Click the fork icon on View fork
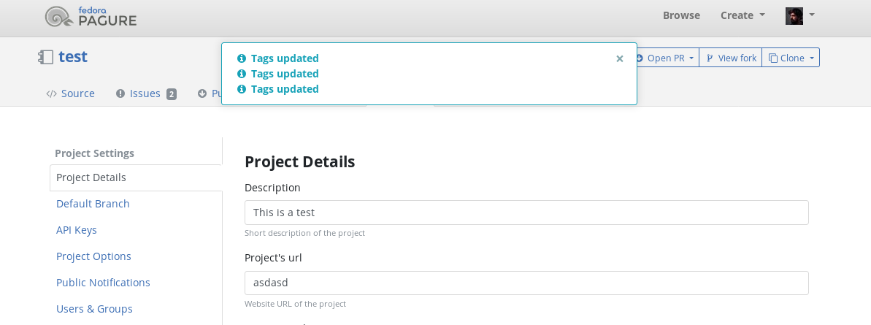Screen dimensions: 871x325 click(x=710, y=58)
